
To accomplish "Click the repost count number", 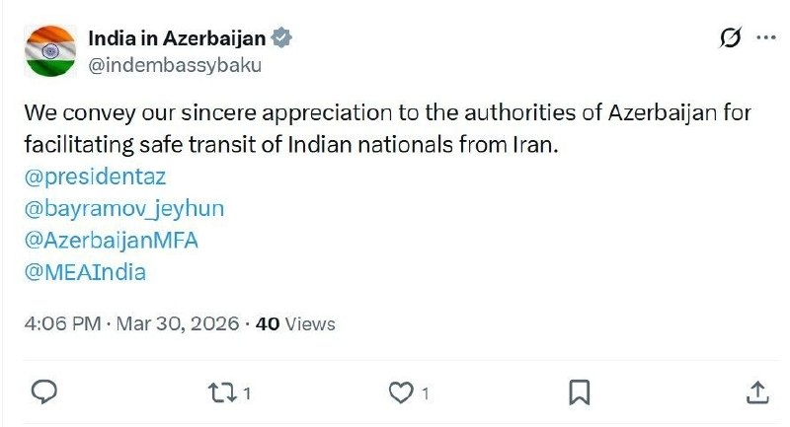I will pos(247,393).
